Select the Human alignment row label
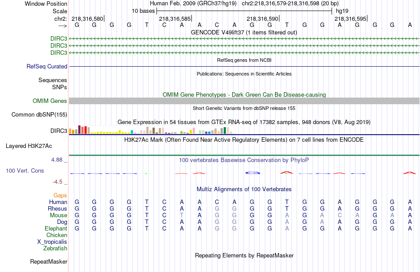The image size is (420, 272). pos(58,202)
